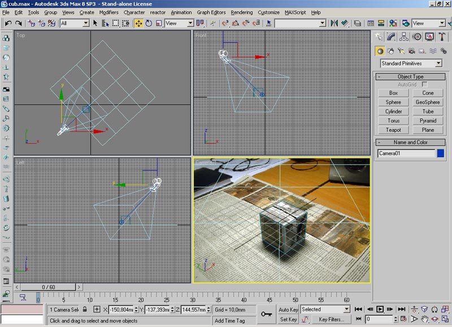
Task: Open the Standard Primitives dropdown
Action: tap(411, 64)
